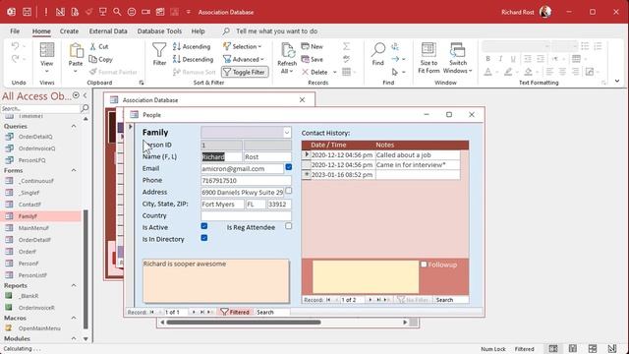This screenshot has width=629, height=354.
Task: Uncheck the Is In Directory checkbox
Action: [204, 238]
